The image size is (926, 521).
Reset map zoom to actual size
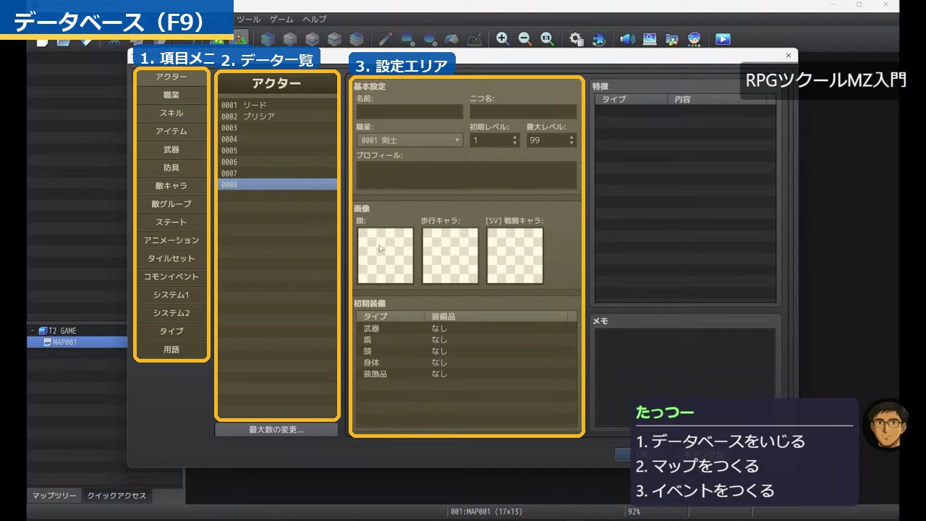pyautogui.click(x=547, y=39)
